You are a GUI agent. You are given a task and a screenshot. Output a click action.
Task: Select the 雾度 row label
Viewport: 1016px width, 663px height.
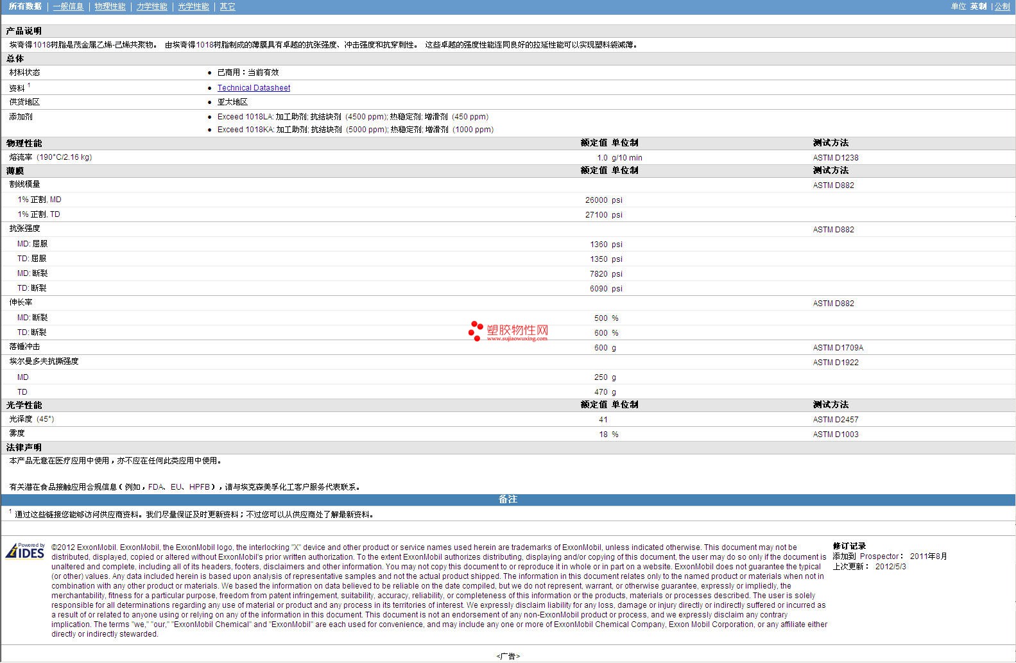(17, 433)
